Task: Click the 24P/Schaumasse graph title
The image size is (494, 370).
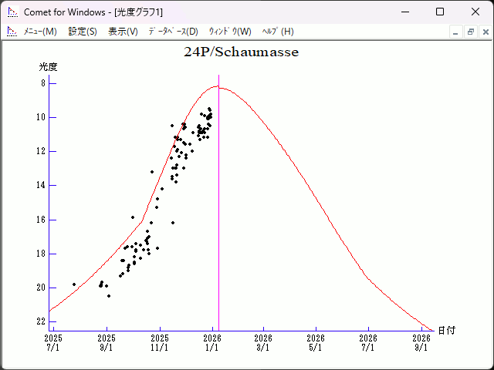Action: (241, 52)
